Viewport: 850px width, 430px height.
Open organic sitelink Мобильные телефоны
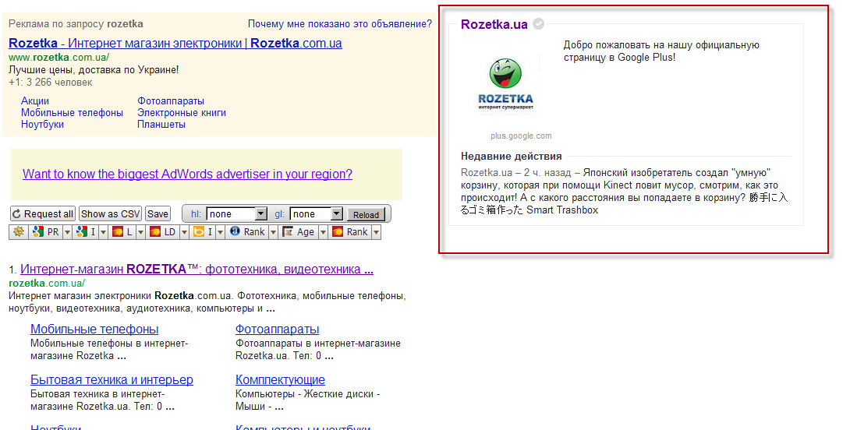tap(94, 329)
